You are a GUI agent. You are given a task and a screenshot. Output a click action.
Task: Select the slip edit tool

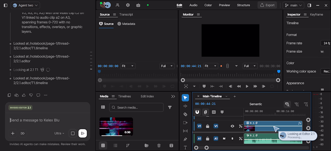point(185,131)
